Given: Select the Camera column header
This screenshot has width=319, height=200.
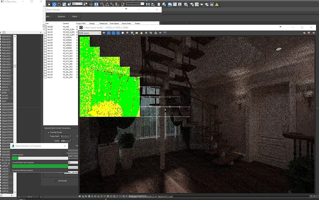Looking at the screenshot, I should click(x=66, y=23).
